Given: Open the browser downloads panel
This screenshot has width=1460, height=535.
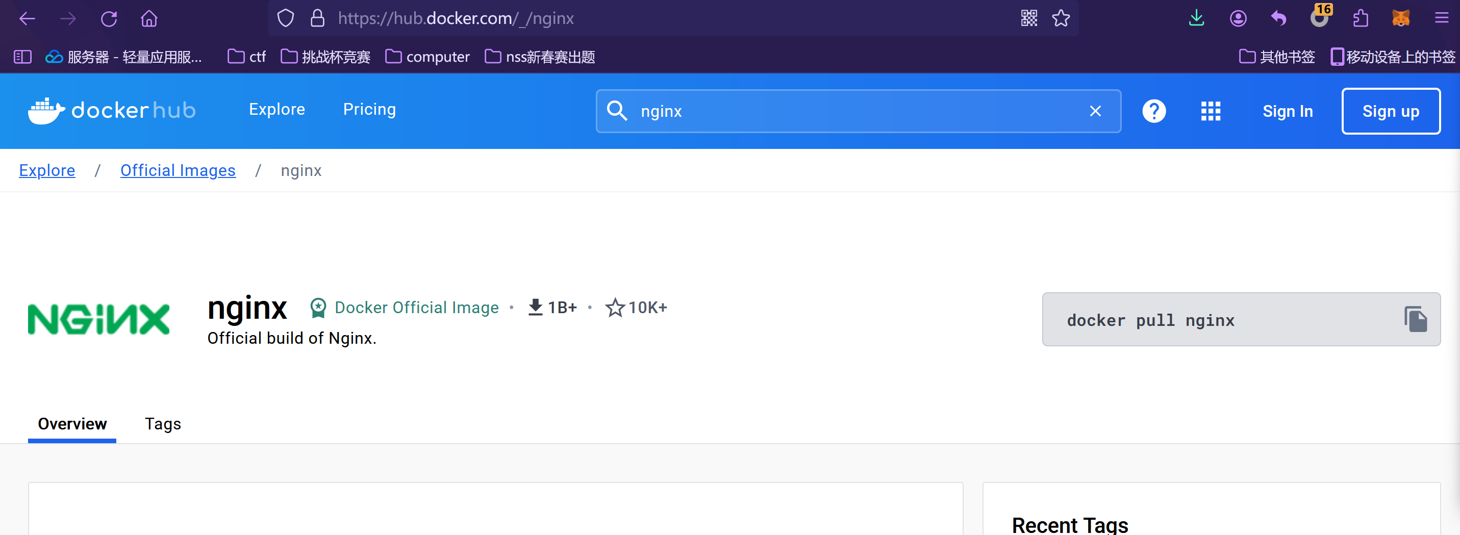Looking at the screenshot, I should (1196, 18).
